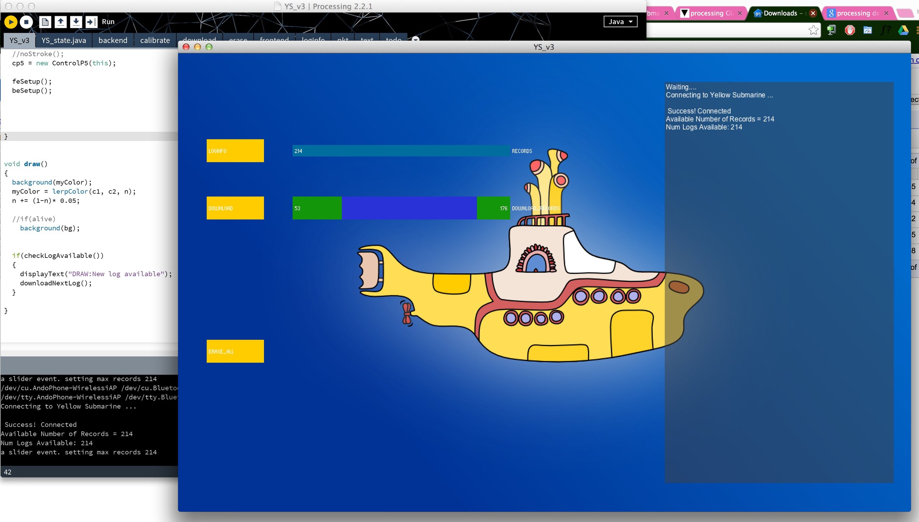919x522 pixels.
Task: Save the sketch with the down-arrow icon
Action: 76,22
